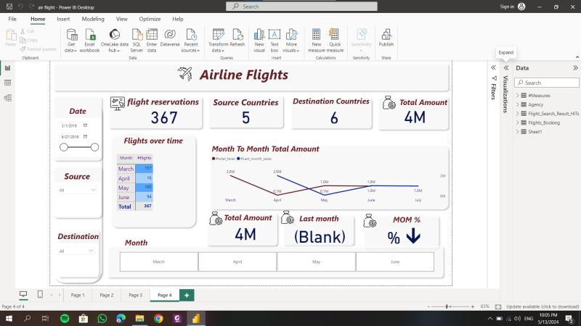The width and height of the screenshot is (581, 326).
Task: Toggle the March month slicer tile
Action: click(159, 262)
